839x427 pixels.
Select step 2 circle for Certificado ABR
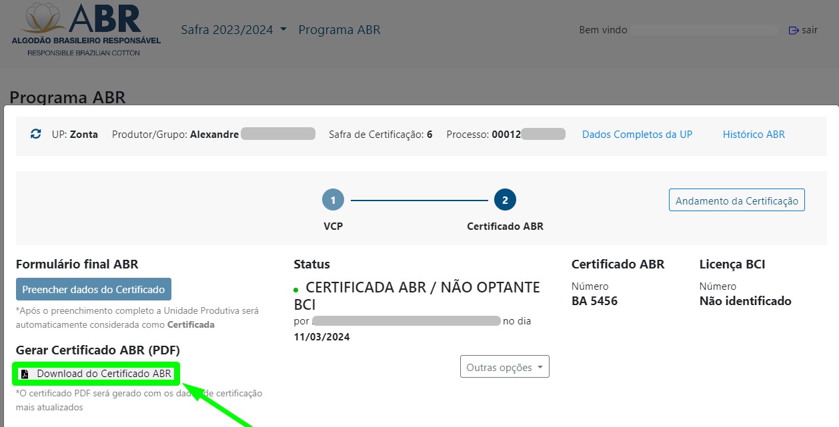tap(505, 200)
